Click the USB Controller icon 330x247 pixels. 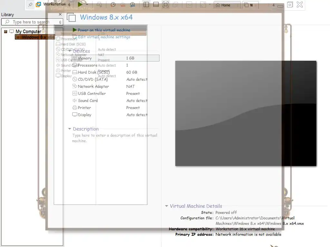(75, 94)
